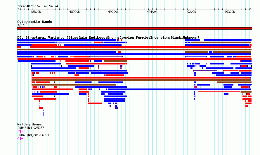Screen dimensions: 260x155
Task: Click the 49100k scale label
Action: pyautogui.click(x=152, y=12)
